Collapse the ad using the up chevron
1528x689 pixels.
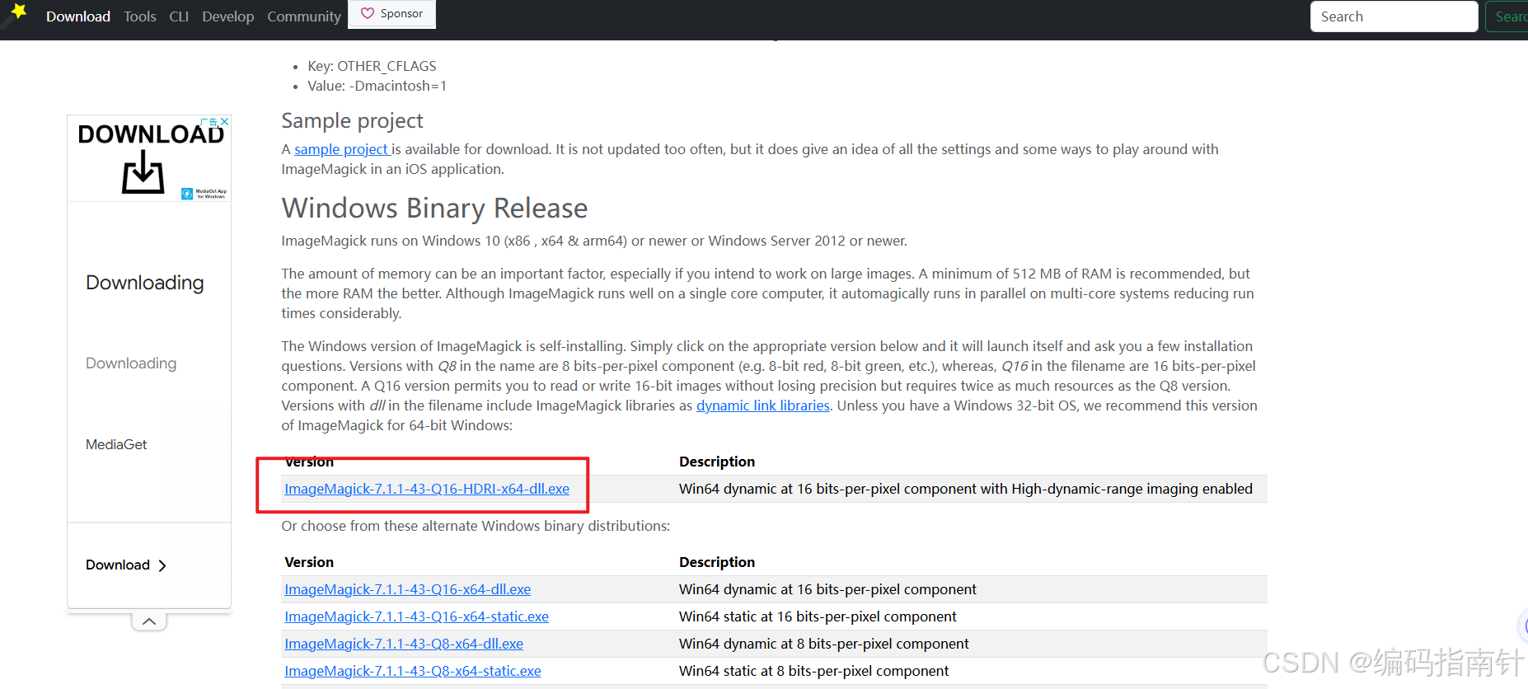tap(149, 621)
